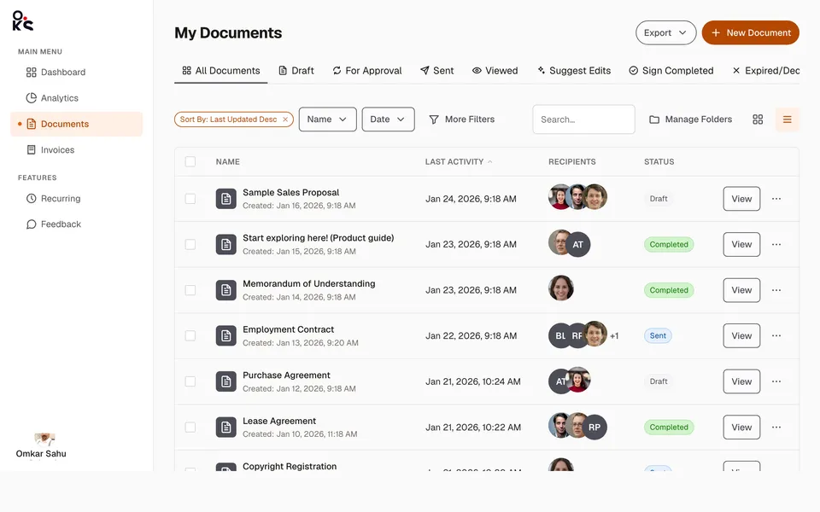Screen dimensions: 820x512
Task: Remove the Sort By Last Updated Desc chip
Action: [x=285, y=119]
